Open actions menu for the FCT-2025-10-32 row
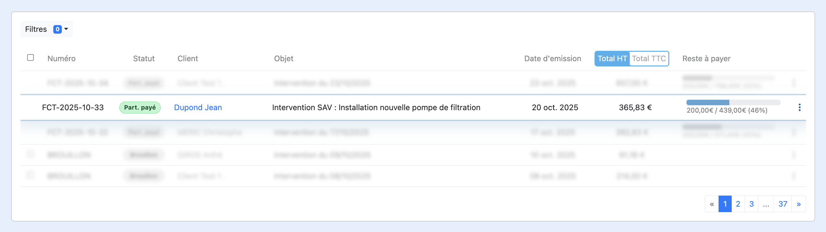826x232 pixels. tap(800, 132)
